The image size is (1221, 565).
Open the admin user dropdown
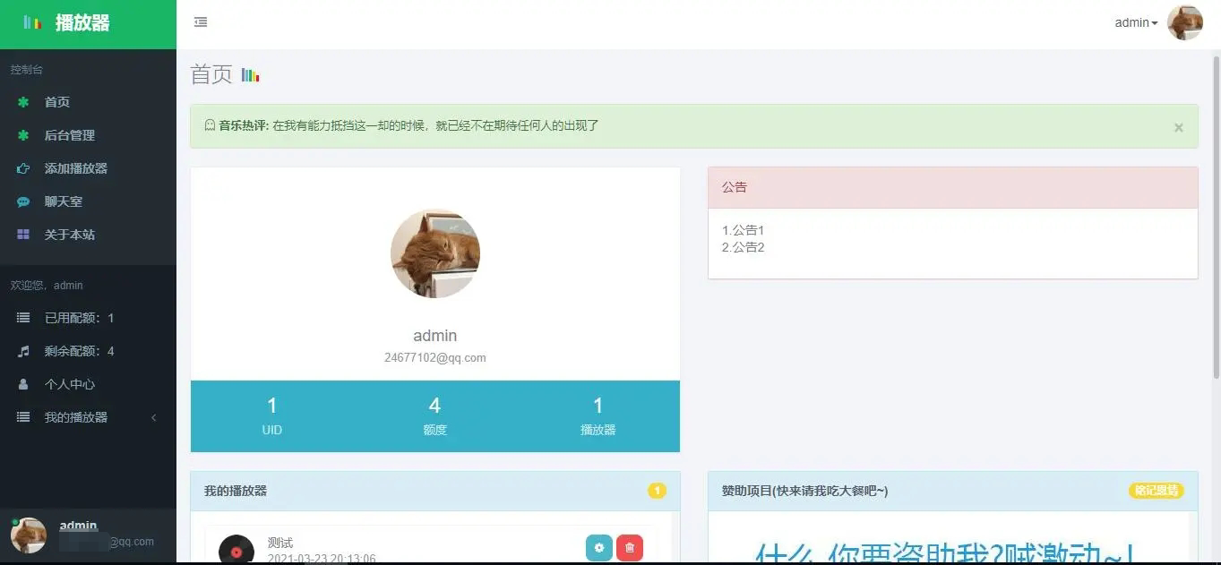tap(1136, 23)
